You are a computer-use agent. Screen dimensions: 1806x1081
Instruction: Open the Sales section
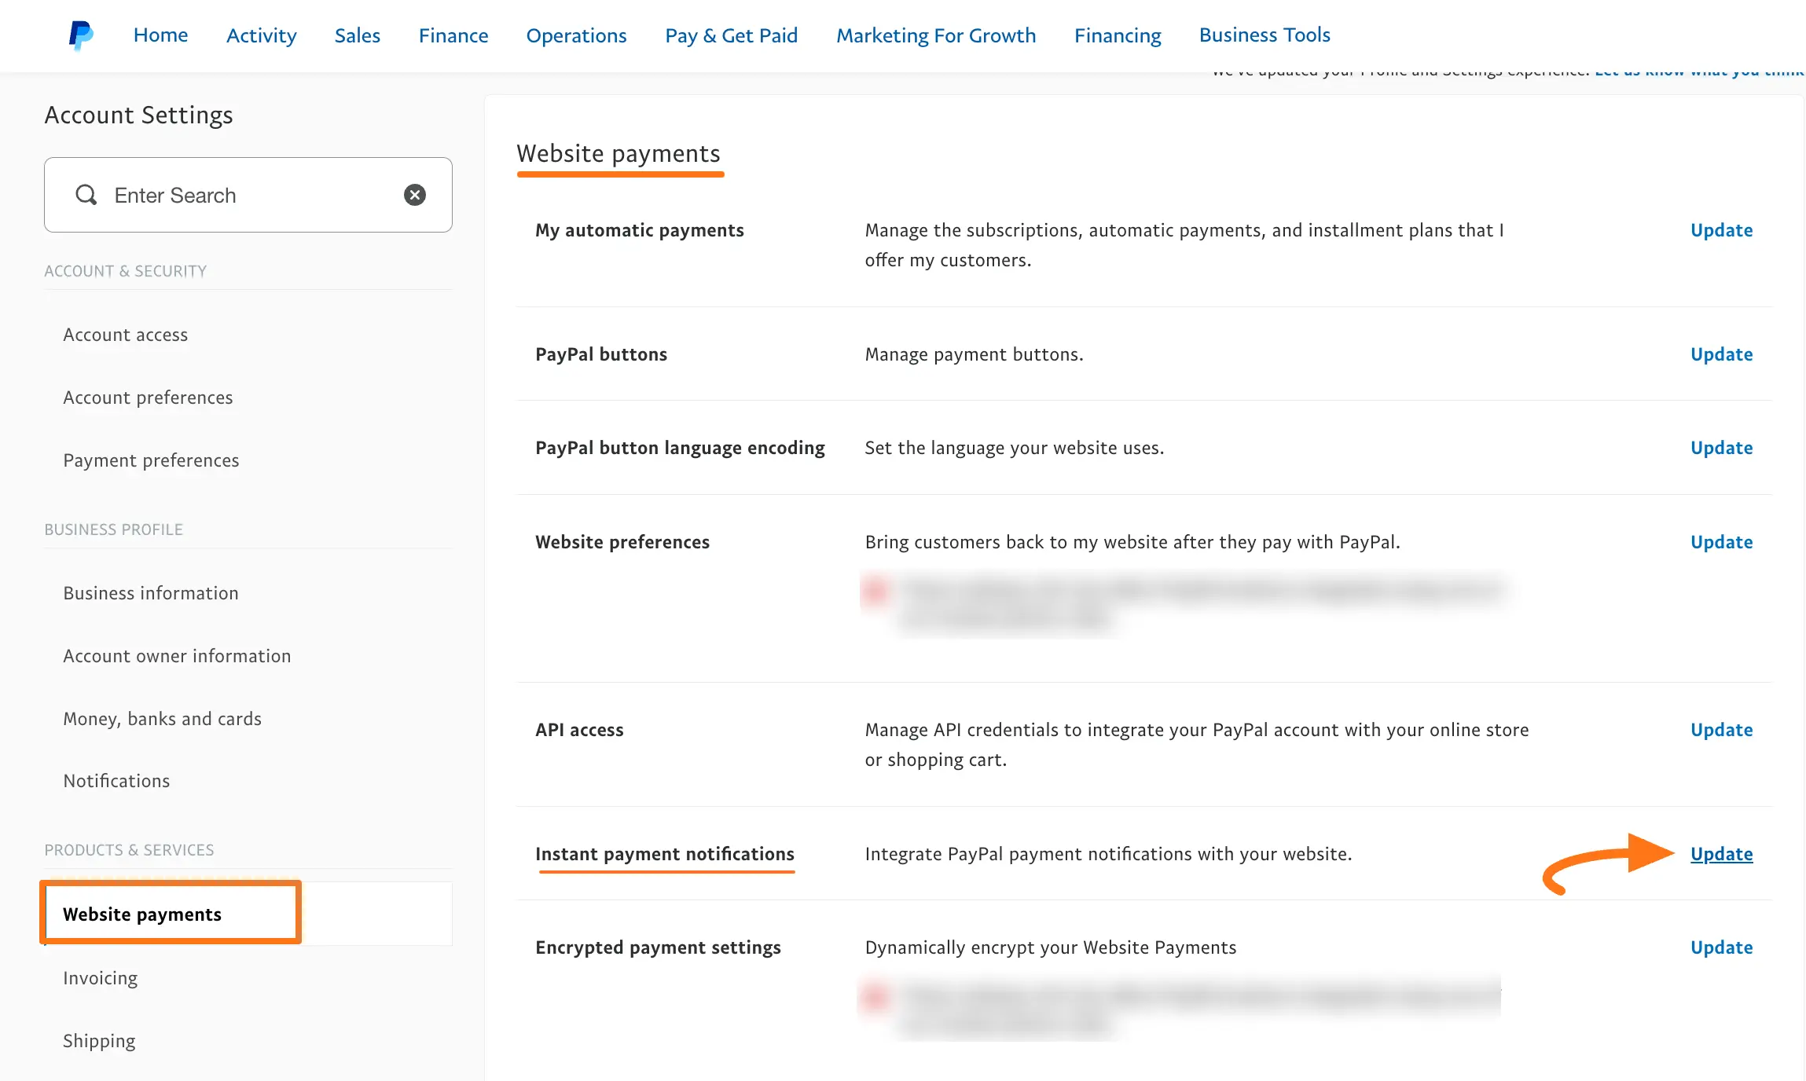[357, 35]
